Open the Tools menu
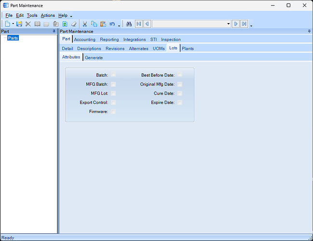 click(x=32, y=15)
